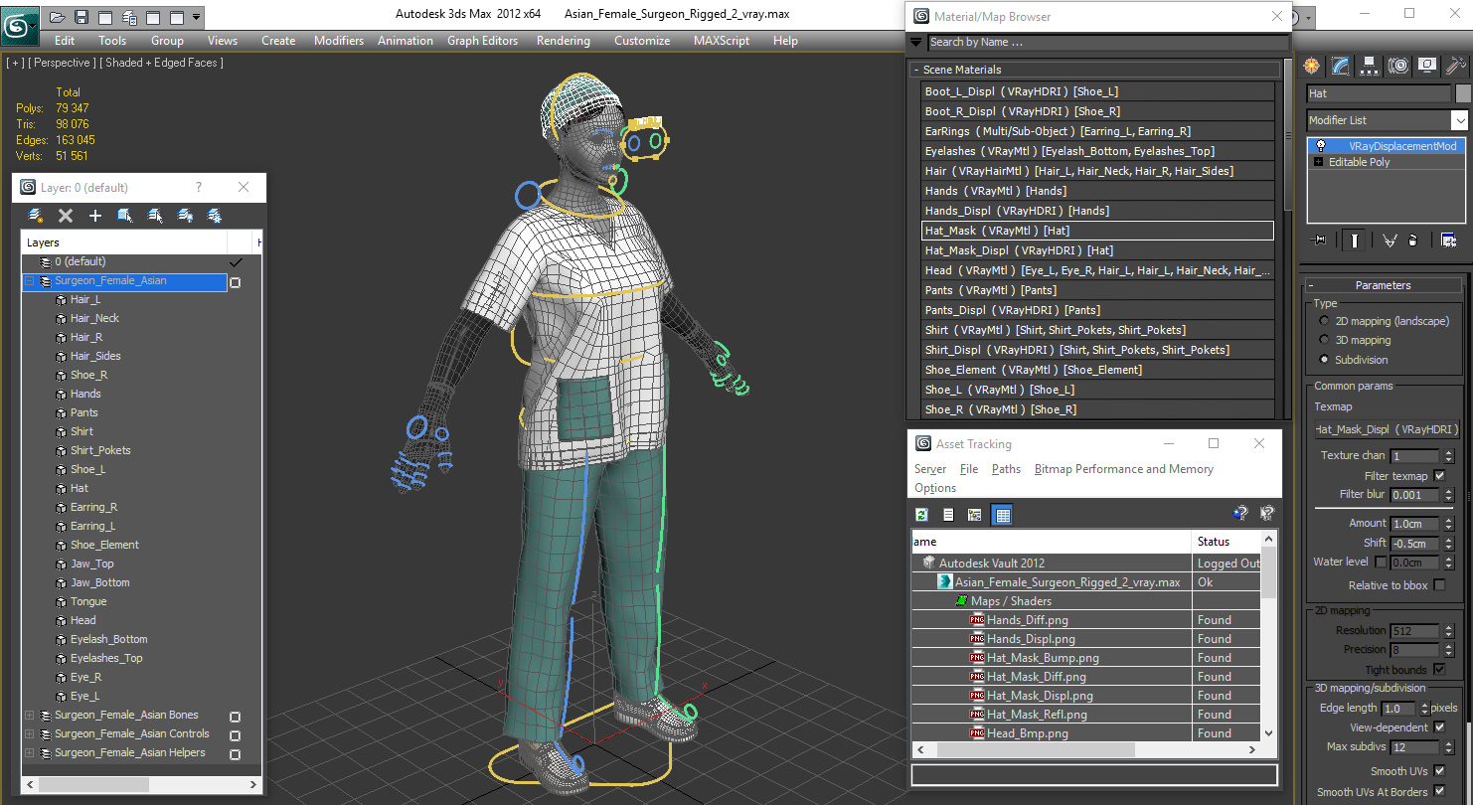Select Hat_Mask (VRayMtl) material entry
Viewport: 1473px width, 805px height.
click(x=1098, y=231)
